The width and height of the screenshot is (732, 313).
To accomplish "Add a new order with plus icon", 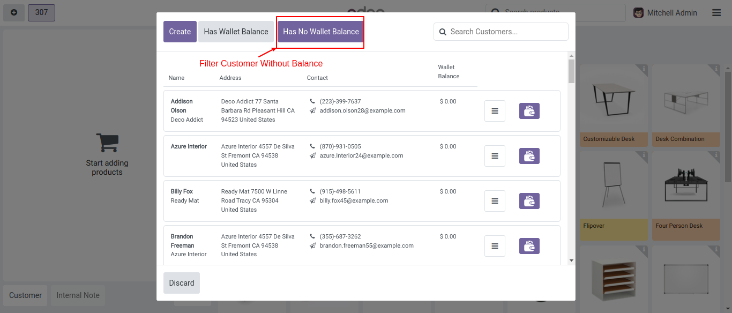I will [x=14, y=12].
